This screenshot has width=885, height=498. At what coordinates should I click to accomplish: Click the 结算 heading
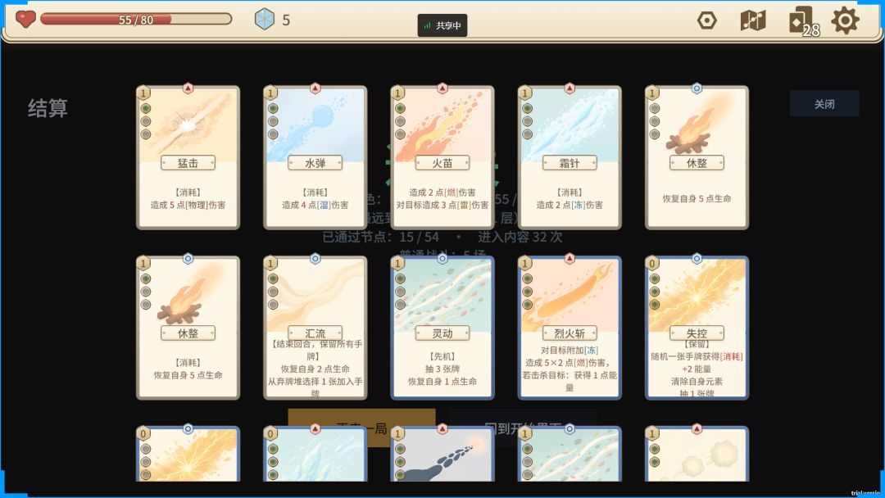[x=48, y=108]
